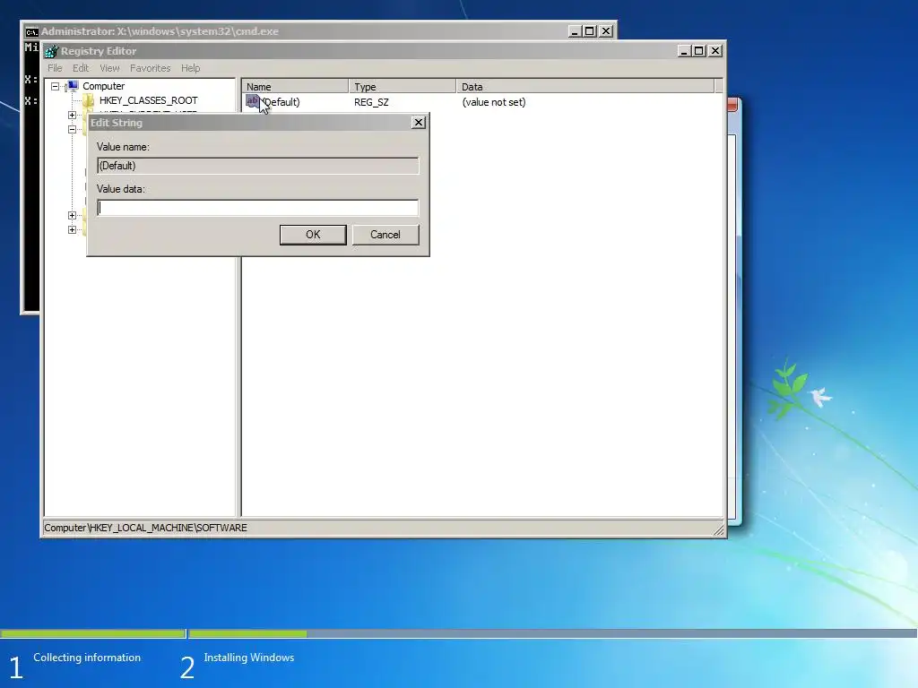Screen dimensions: 918x688
Task: Click the Registry Editor resize grip
Action: tap(718, 530)
